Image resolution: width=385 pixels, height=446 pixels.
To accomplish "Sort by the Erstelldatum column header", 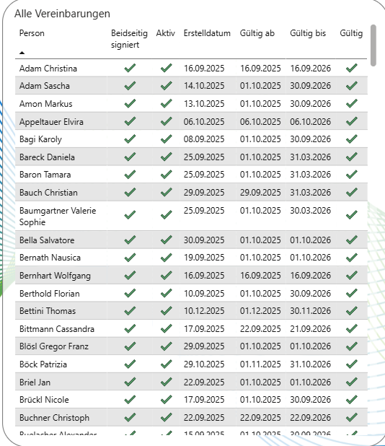I will click(207, 33).
